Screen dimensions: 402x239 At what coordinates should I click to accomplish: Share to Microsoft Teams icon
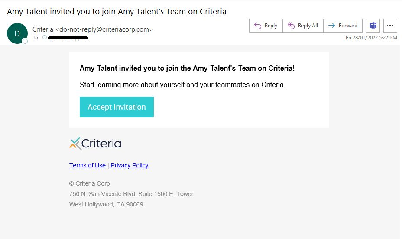point(373,26)
